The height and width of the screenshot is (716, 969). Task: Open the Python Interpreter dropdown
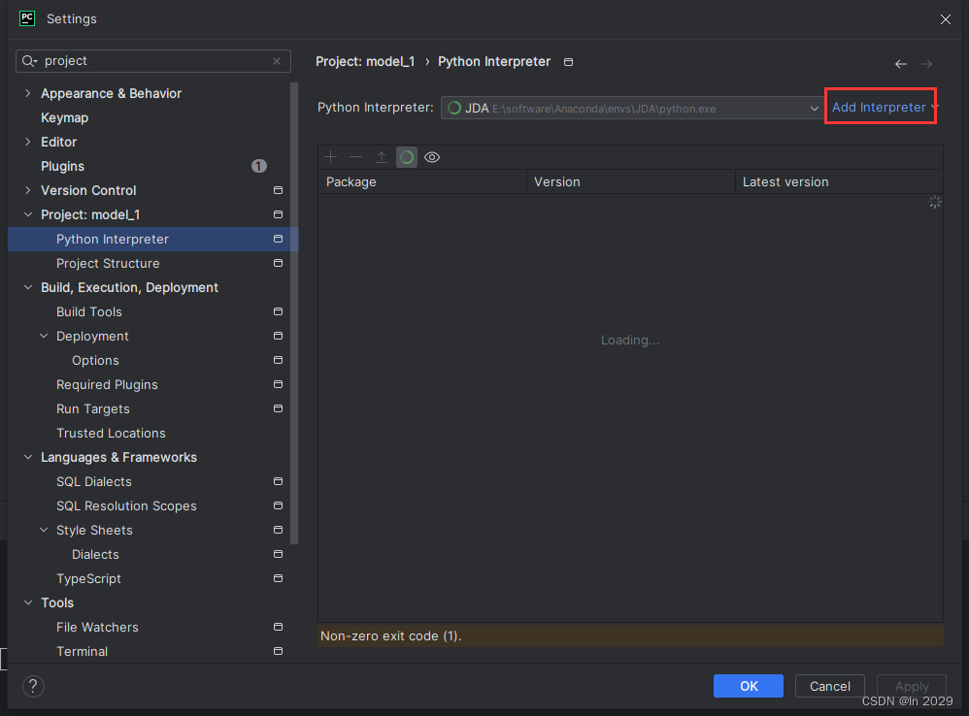point(631,108)
